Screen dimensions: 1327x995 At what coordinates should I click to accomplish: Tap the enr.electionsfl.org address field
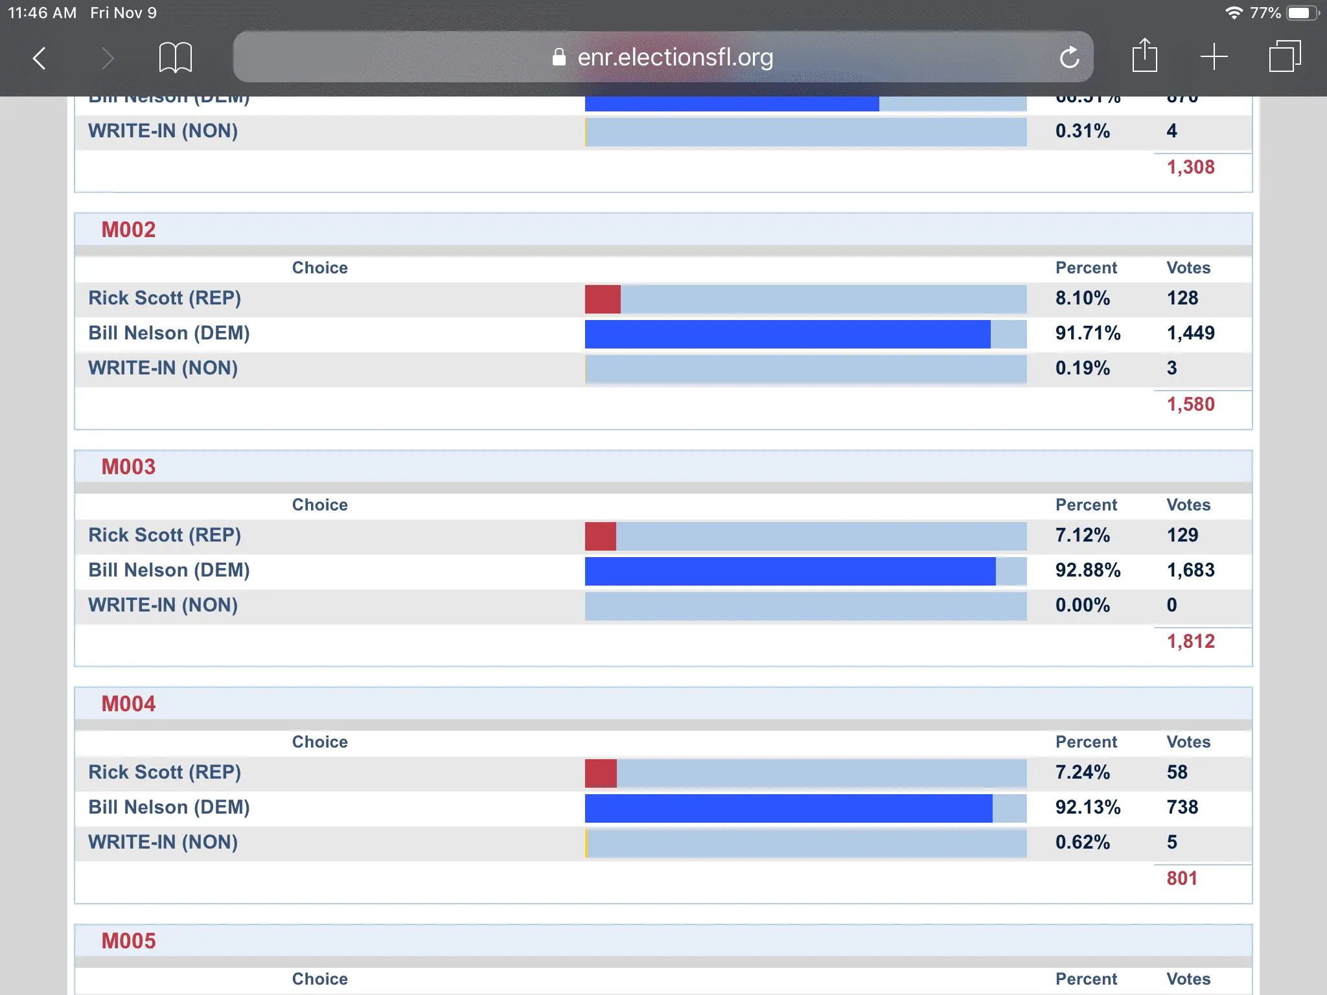(x=675, y=58)
